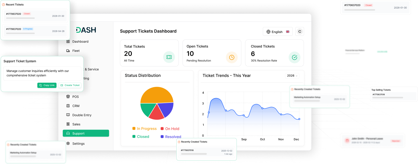Click 'Pending Resolution' text

199,61
